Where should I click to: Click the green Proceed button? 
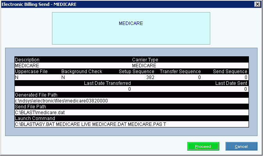(x=203, y=146)
